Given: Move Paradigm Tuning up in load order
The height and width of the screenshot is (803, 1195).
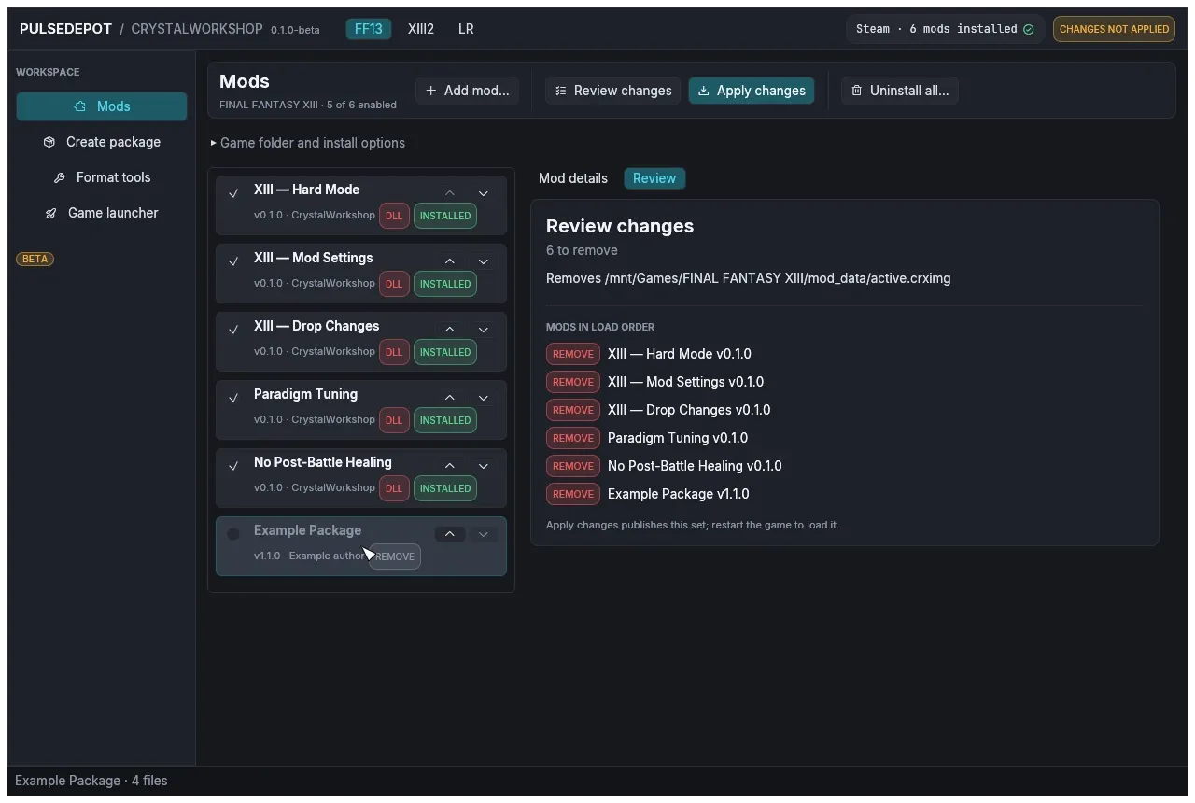Looking at the screenshot, I should 450,398.
